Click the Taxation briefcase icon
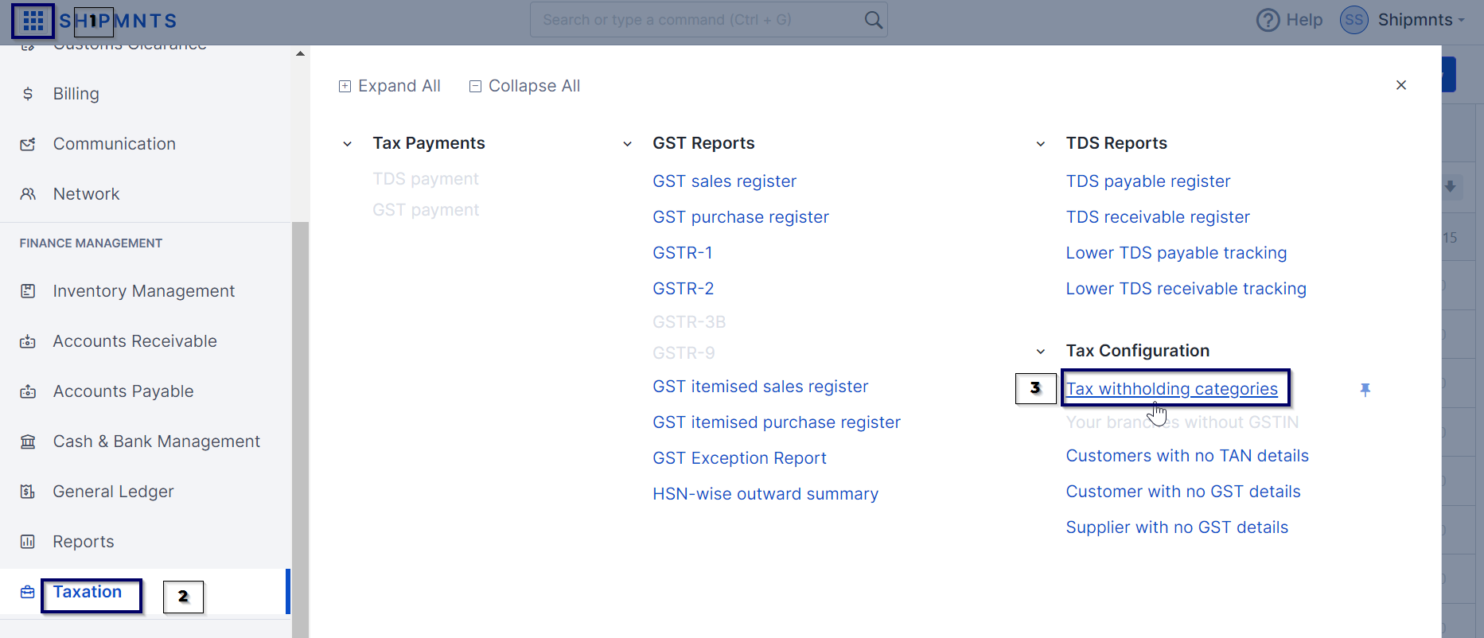 click(28, 592)
